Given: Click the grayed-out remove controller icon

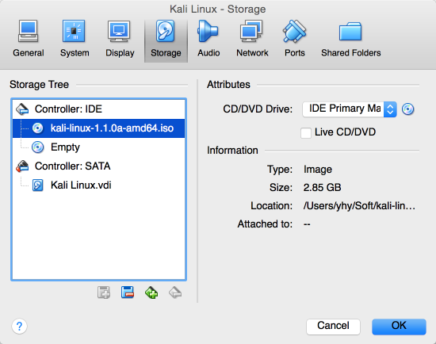Looking at the screenshot, I should pos(175,292).
